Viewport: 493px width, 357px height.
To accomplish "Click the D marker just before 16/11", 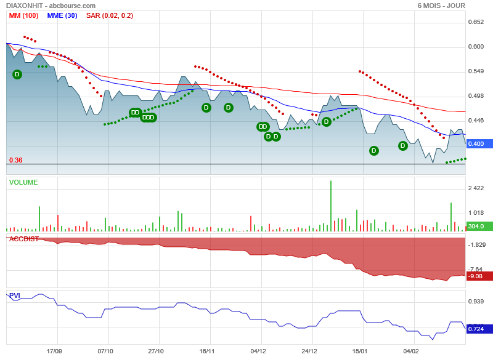I will [206, 108].
